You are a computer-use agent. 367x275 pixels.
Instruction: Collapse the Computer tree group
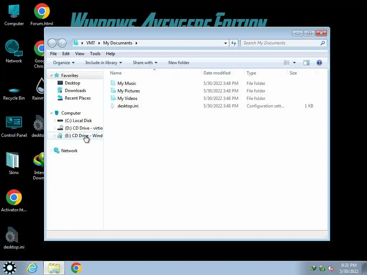click(x=51, y=113)
